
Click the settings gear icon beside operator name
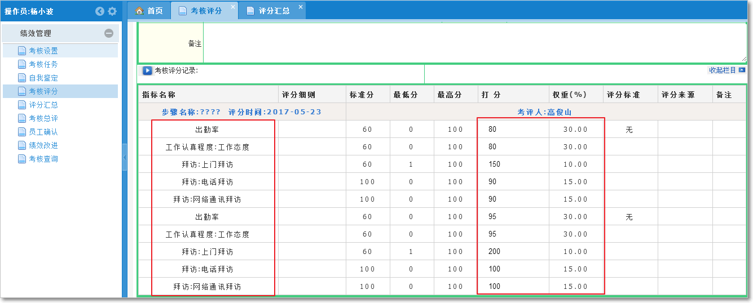point(112,11)
